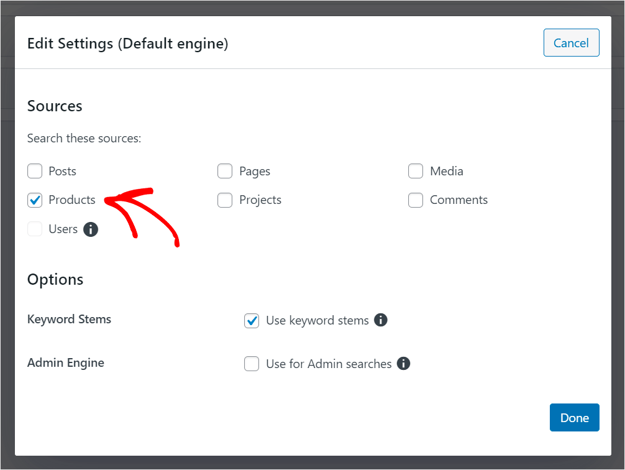Click the Projects label text

[260, 200]
